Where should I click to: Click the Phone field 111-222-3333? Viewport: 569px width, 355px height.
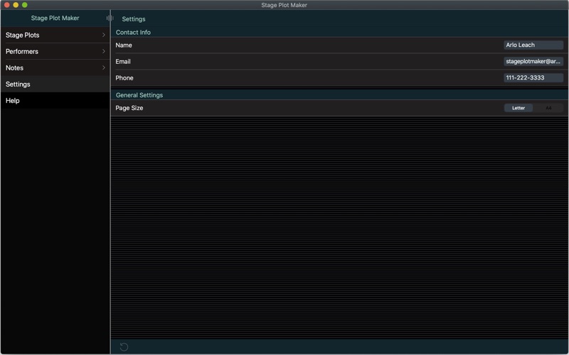[x=533, y=77]
